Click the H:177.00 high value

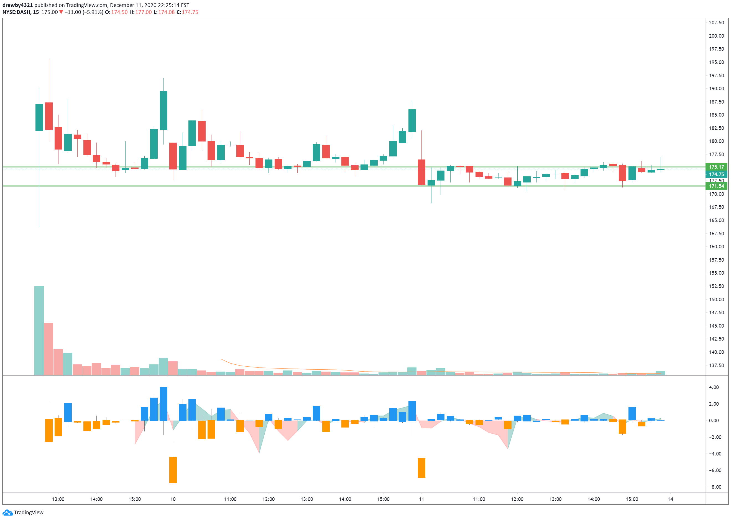tap(140, 12)
